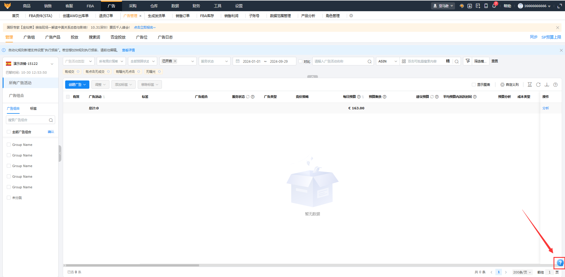Collapse the left sidebar handle
565x277 pixels.
pyautogui.click(x=60, y=153)
